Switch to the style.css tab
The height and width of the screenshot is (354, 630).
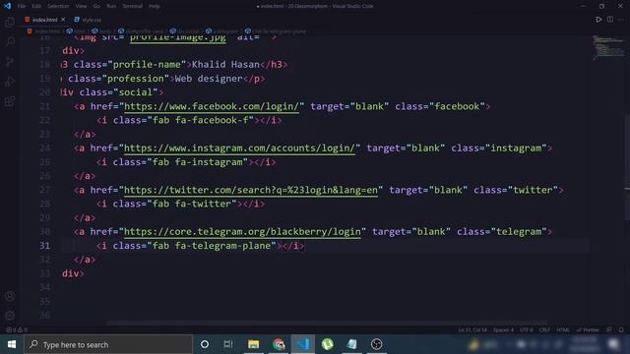pyautogui.click(x=88, y=20)
